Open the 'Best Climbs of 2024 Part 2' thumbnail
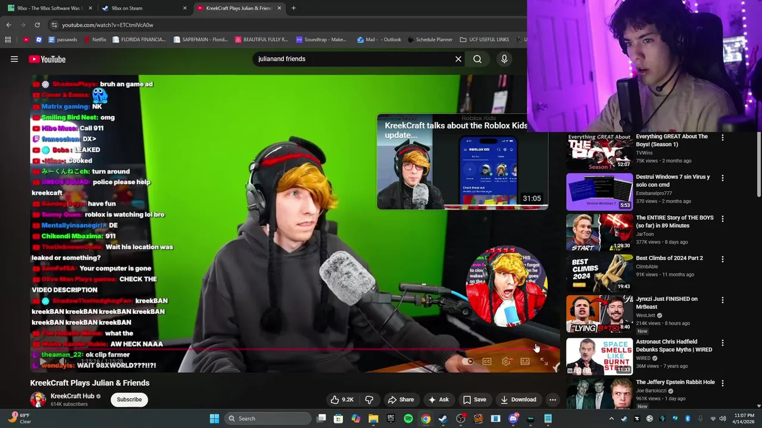Viewport: 762px width, 428px height. click(599, 273)
